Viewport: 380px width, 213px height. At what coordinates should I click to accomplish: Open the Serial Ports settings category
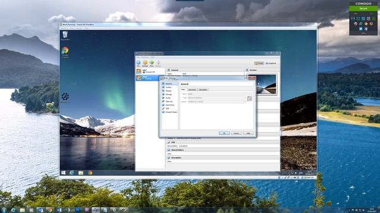[170, 105]
